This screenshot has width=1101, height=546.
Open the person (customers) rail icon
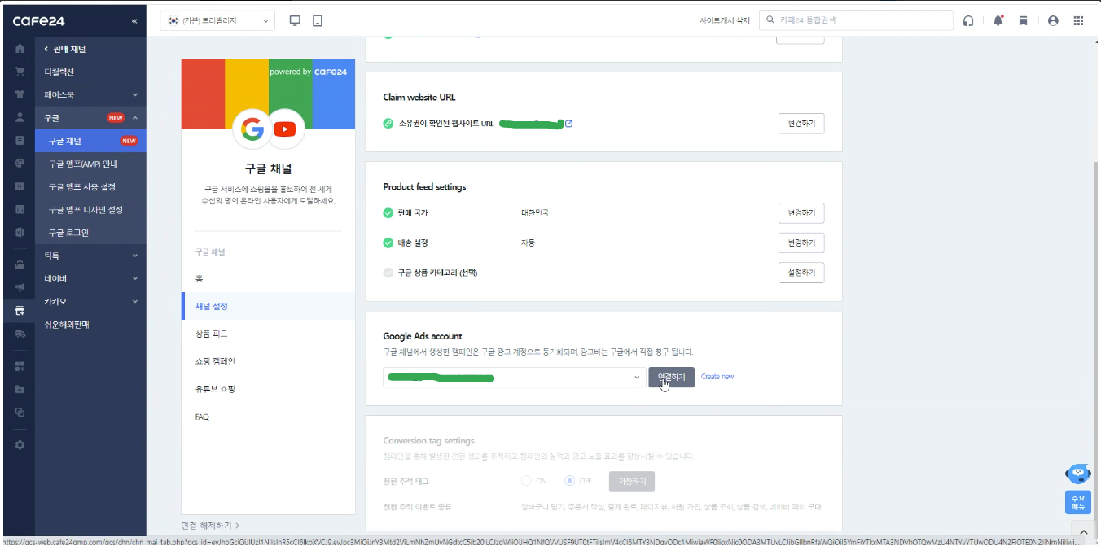pyautogui.click(x=20, y=117)
